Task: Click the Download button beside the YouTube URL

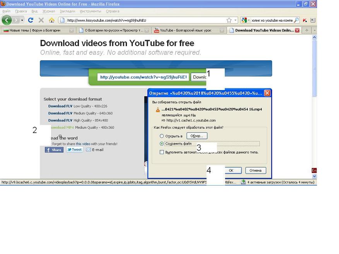Action: [x=199, y=77]
